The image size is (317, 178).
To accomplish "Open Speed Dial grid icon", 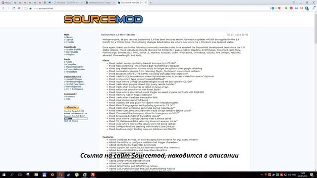I will (x=19, y=8).
